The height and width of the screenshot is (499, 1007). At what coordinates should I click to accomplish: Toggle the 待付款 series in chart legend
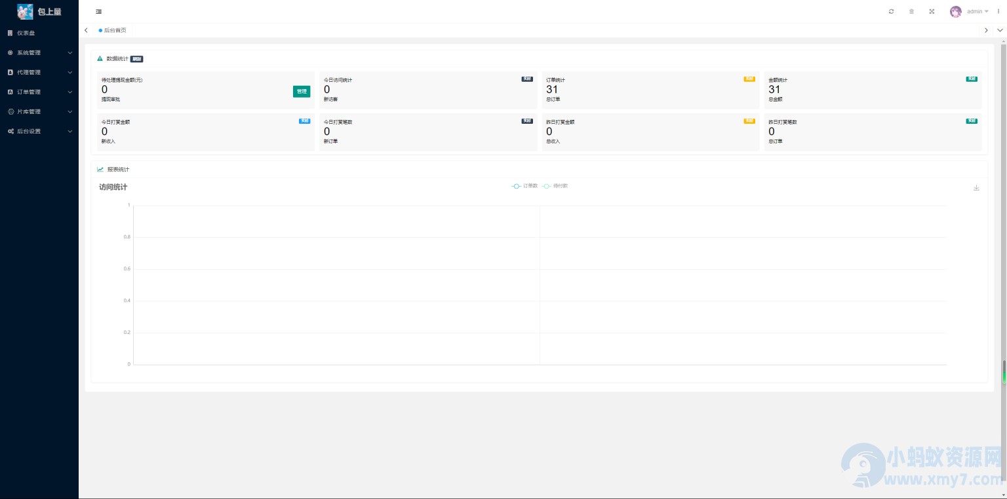coord(555,186)
